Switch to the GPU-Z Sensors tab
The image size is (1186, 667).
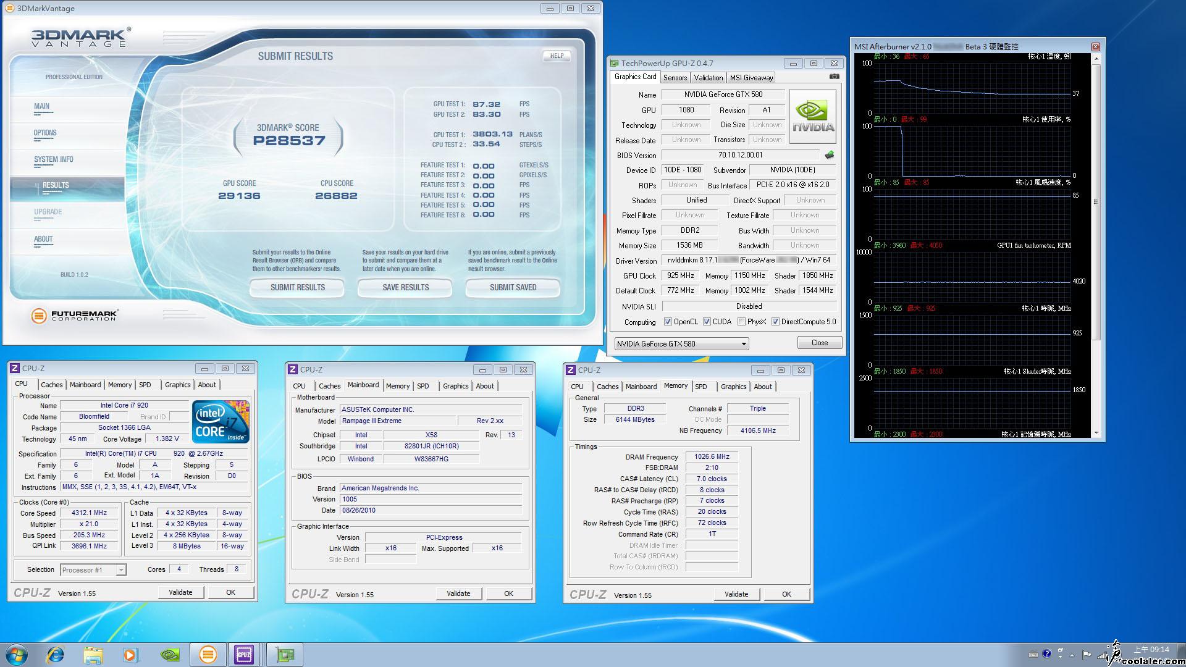coord(675,78)
